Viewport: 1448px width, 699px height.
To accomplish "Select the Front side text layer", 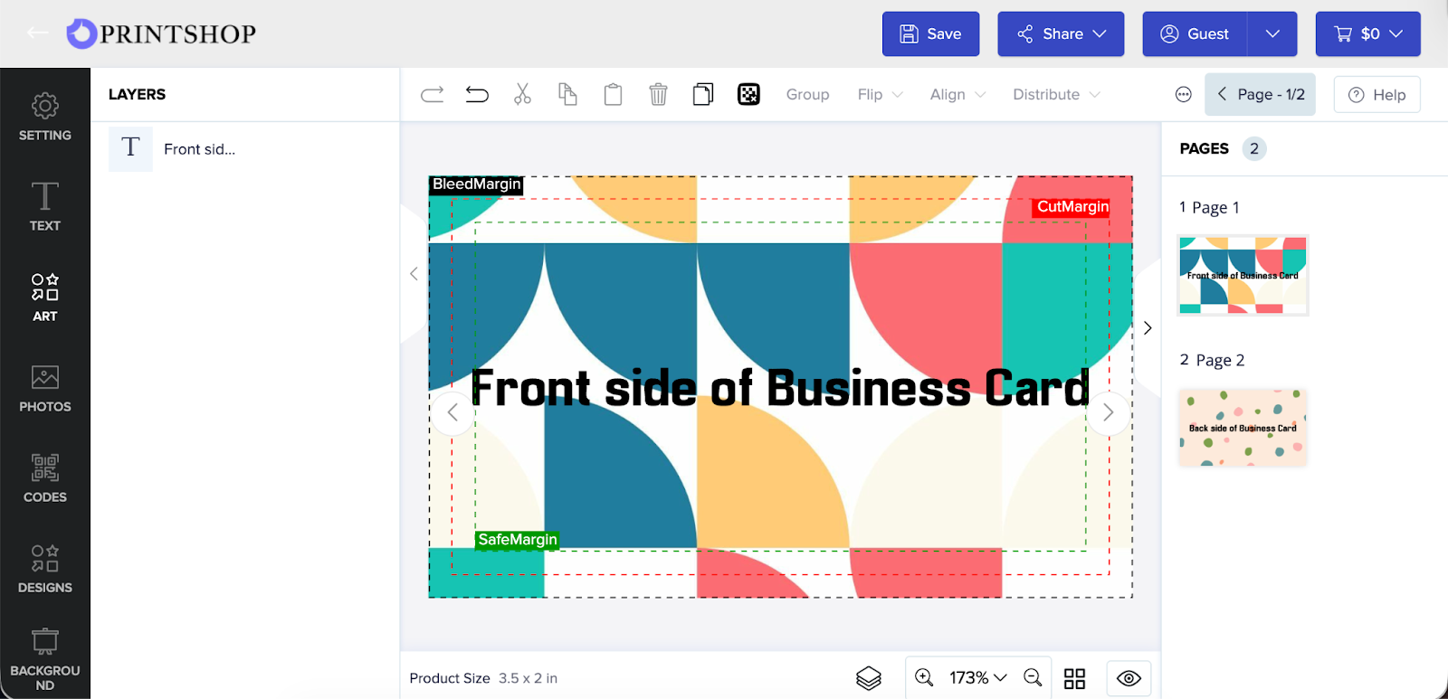I will click(x=199, y=149).
